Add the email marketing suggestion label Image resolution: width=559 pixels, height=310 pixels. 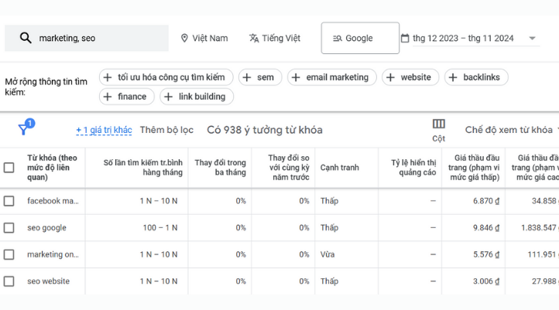(332, 77)
